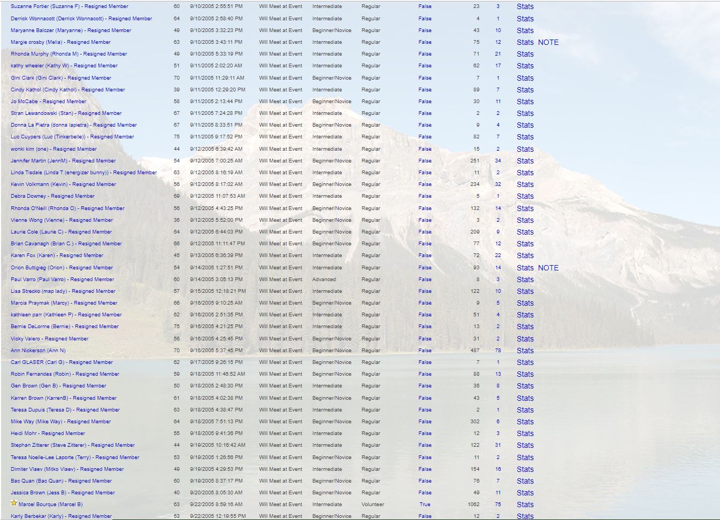Open Stats for Kevin Volkmann

coord(525,184)
